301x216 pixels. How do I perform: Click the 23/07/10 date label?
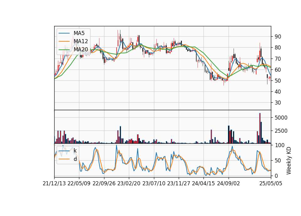point(154,183)
